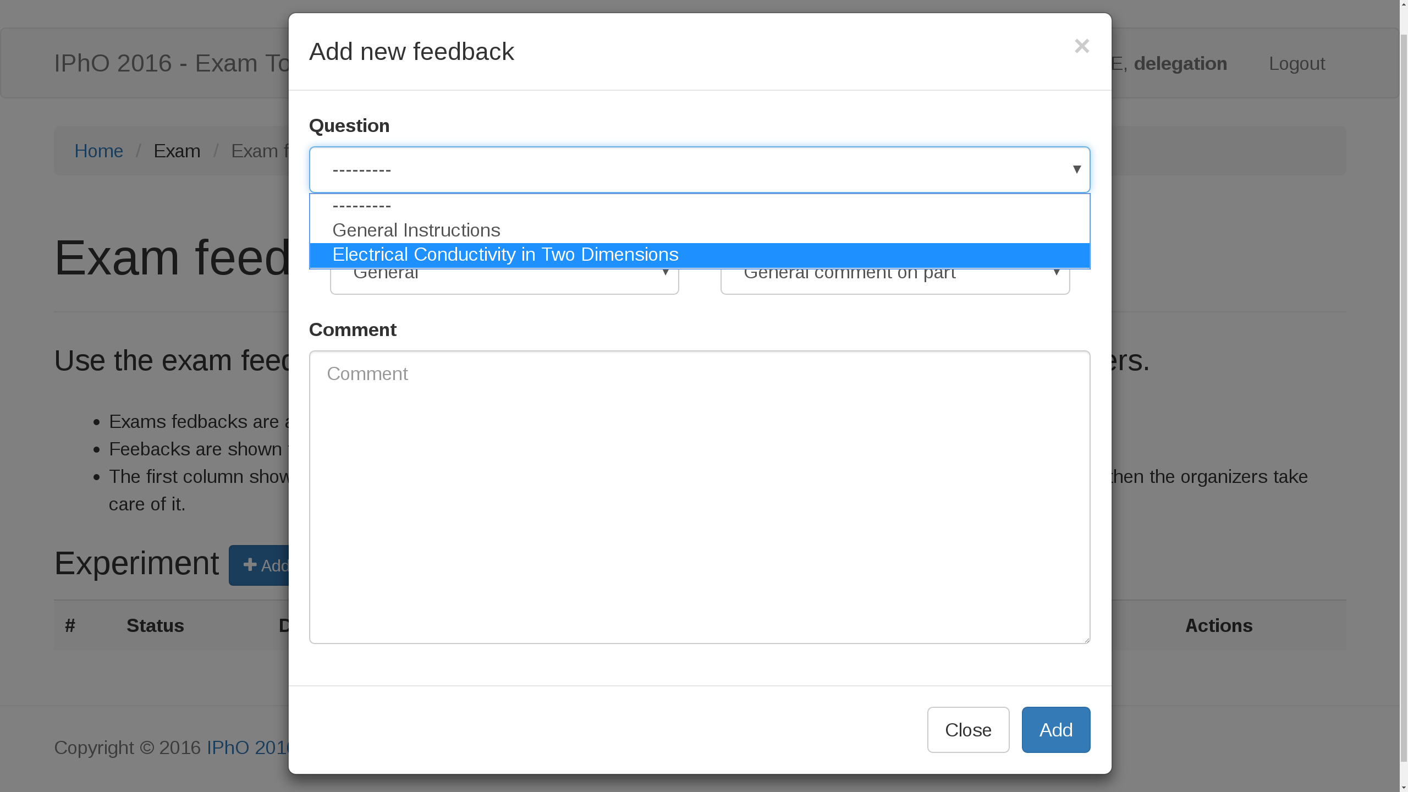Click inside the Comment text area
Screen dimensions: 1408x792
pyautogui.click(x=698, y=495)
